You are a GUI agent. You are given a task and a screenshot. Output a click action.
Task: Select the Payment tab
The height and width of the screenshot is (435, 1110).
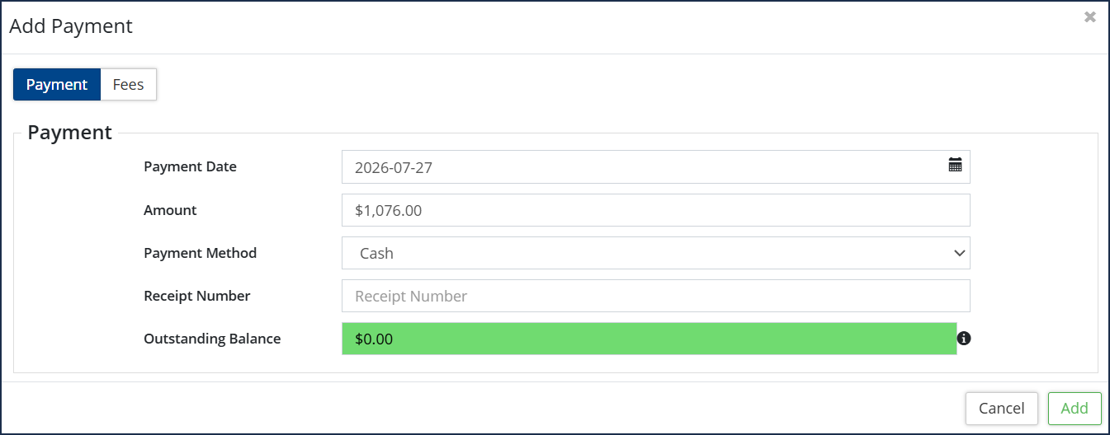[x=57, y=84]
